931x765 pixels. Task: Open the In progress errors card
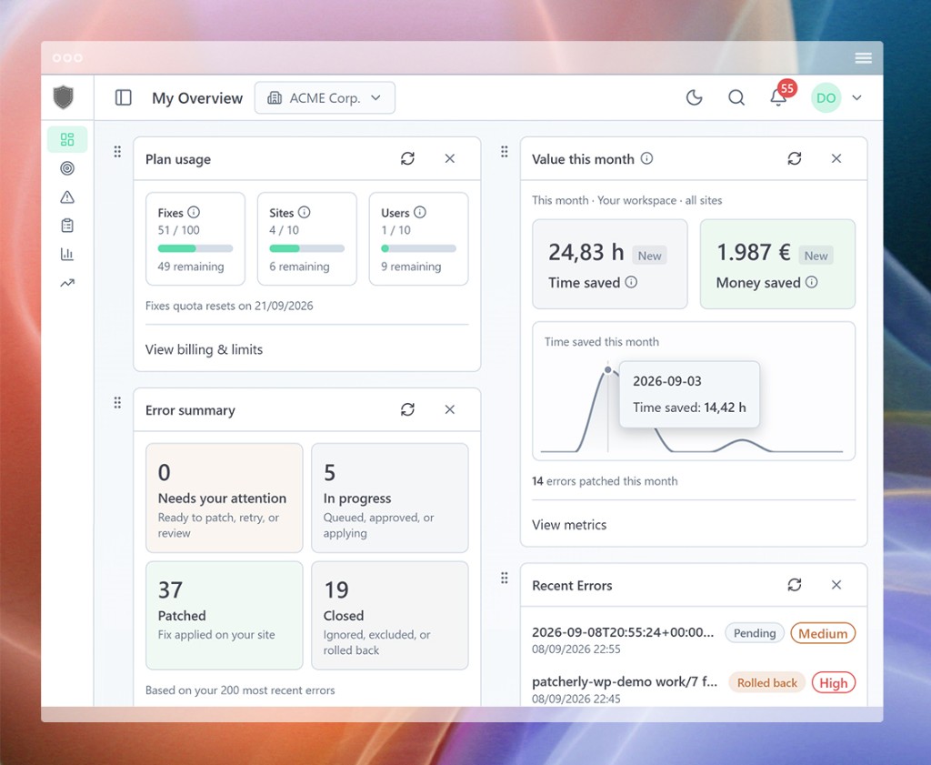389,498
